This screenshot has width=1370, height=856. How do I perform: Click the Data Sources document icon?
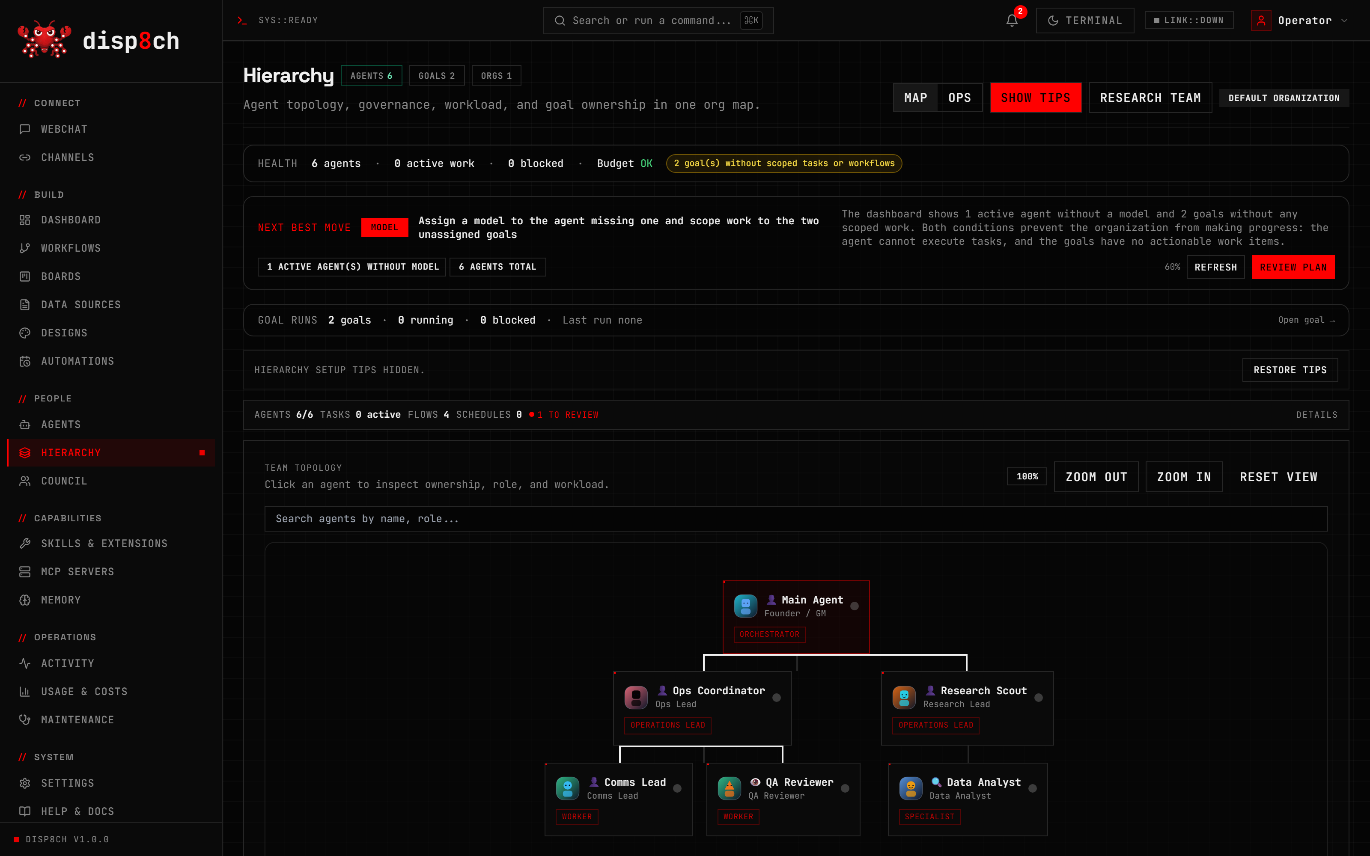coord(25,305)
